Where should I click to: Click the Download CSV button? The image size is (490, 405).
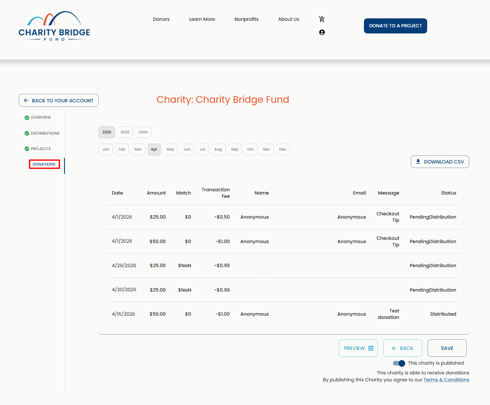pyautogui.click(x=440, y=162)
